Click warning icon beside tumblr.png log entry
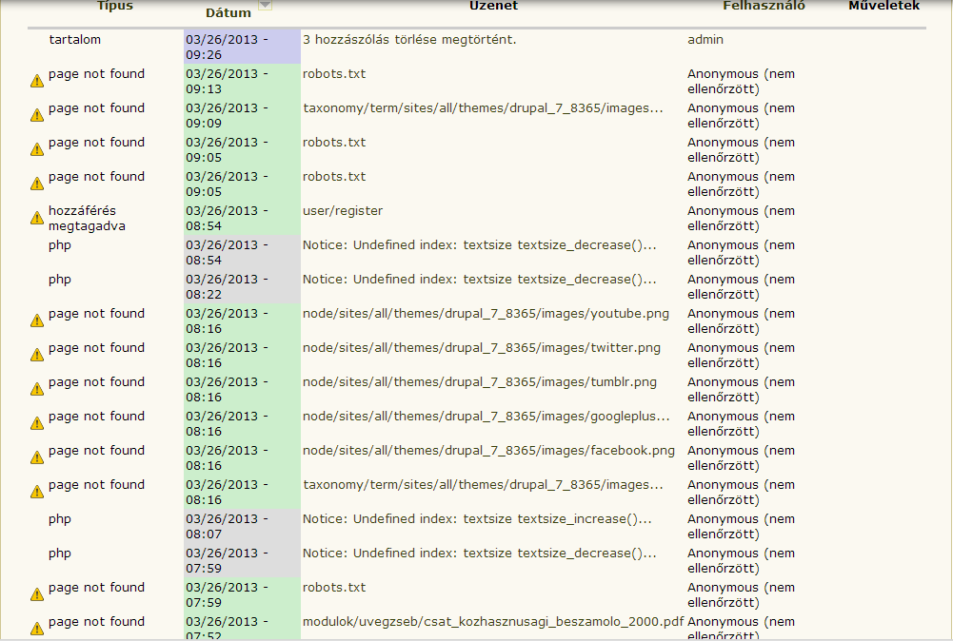 click(37, 390)
